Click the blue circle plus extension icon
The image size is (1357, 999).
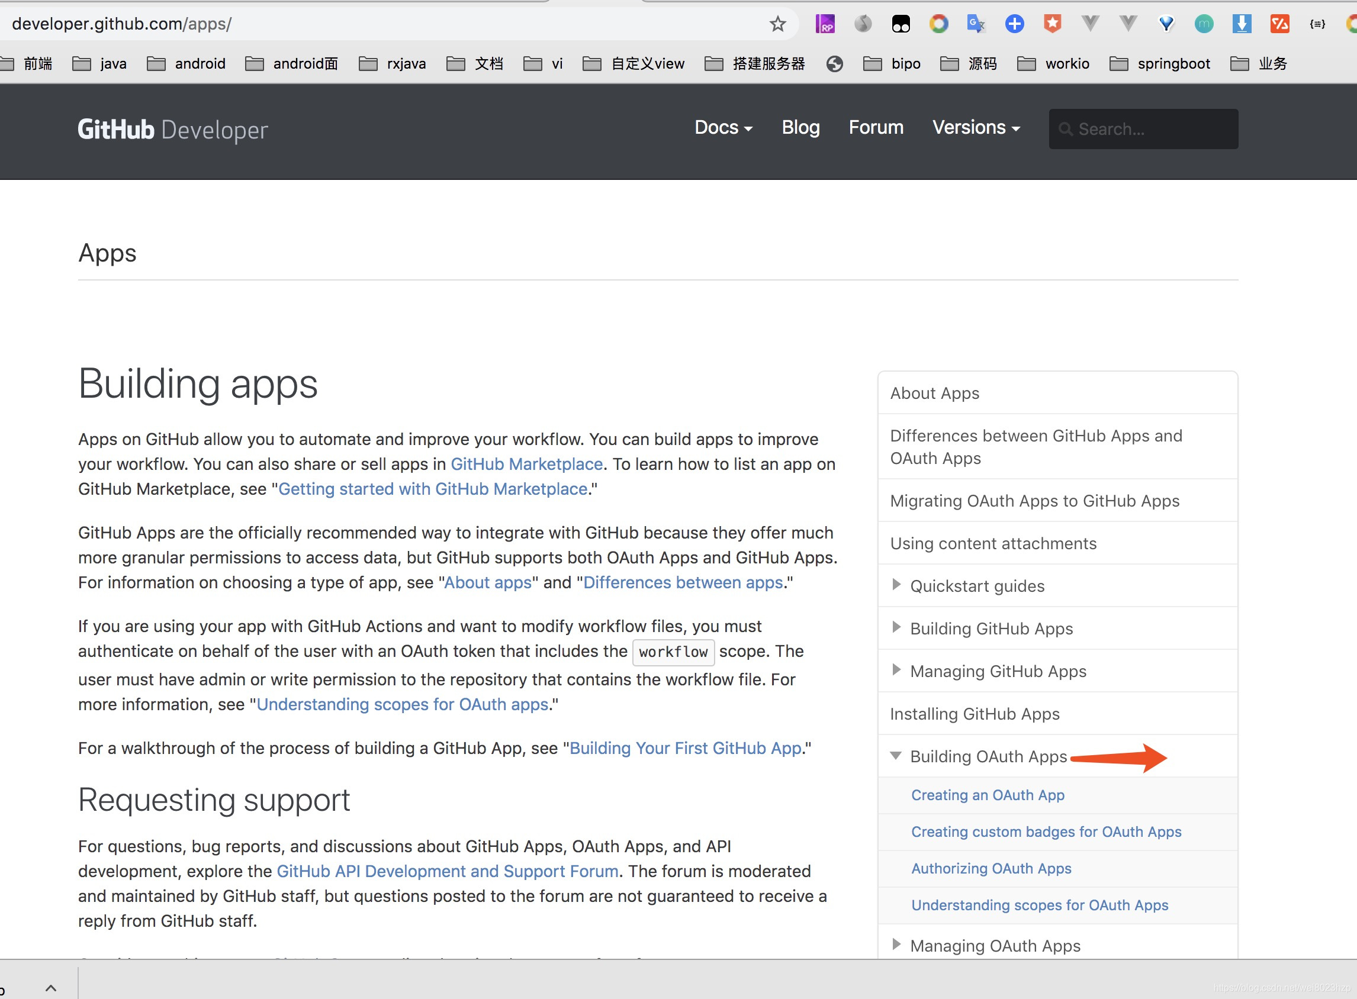coord(1014,24)
